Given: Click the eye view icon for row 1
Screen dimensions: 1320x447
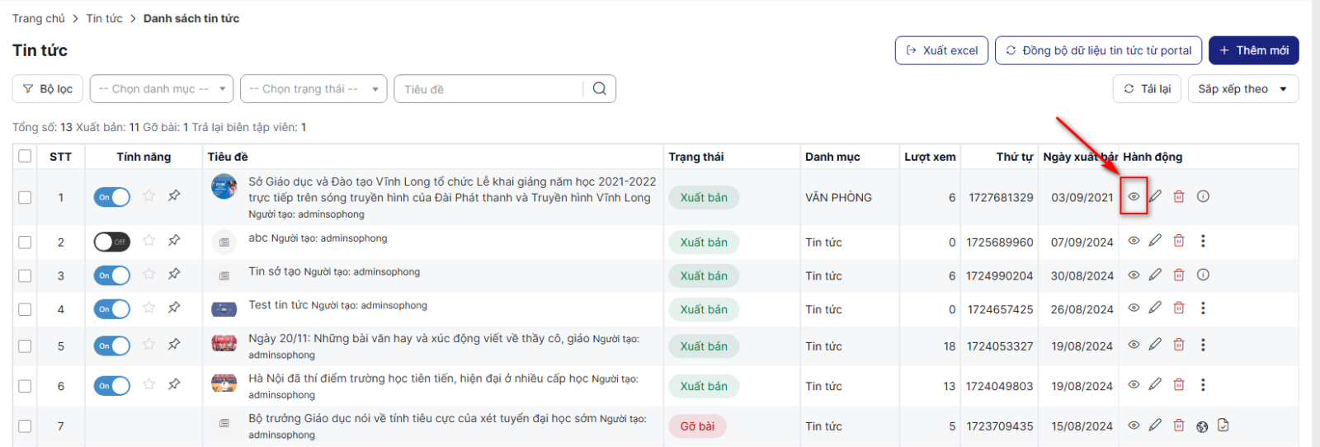Looking at the screenshot, I should point(1134,196).
